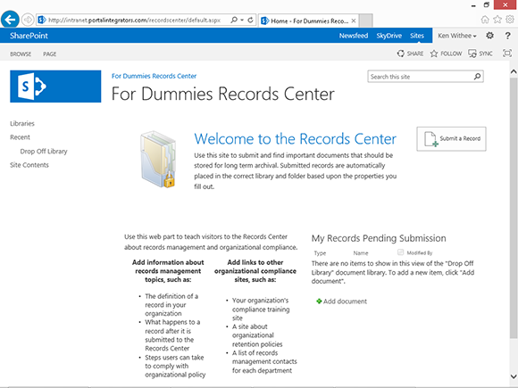Open Drop Off Library link

[44, 152]
